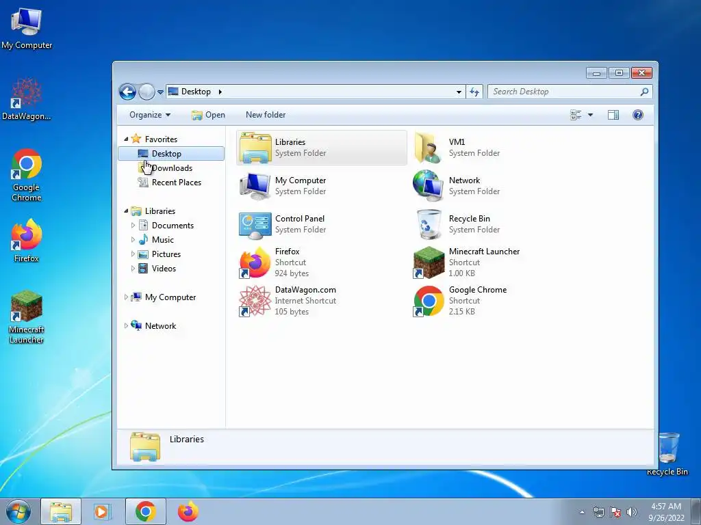Click the Back navigation arrow

coord(127,92)
